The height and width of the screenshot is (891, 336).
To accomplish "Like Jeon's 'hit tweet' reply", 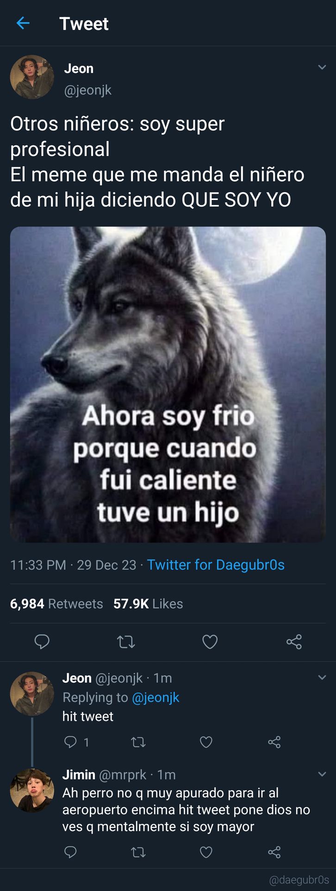I will click(x=206, y=742).
